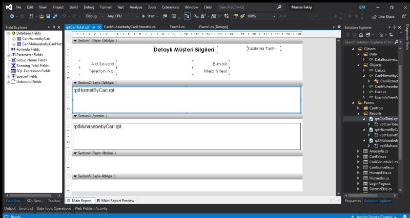Toggle the Field Explorer tree toolbar icon
Viewport: 410px width, 218px height.
187,16
